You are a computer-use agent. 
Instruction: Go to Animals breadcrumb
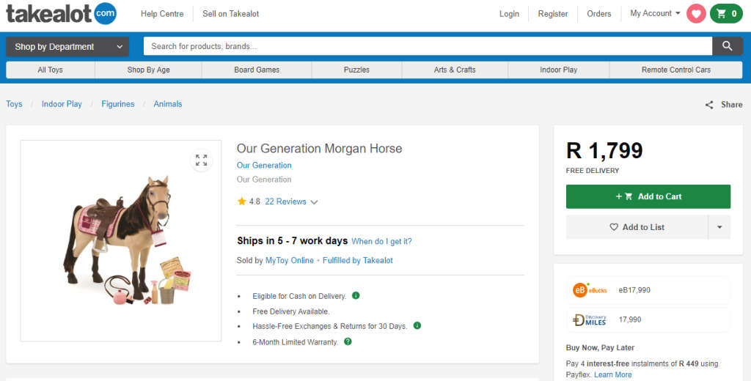click(x=168, y=104)
